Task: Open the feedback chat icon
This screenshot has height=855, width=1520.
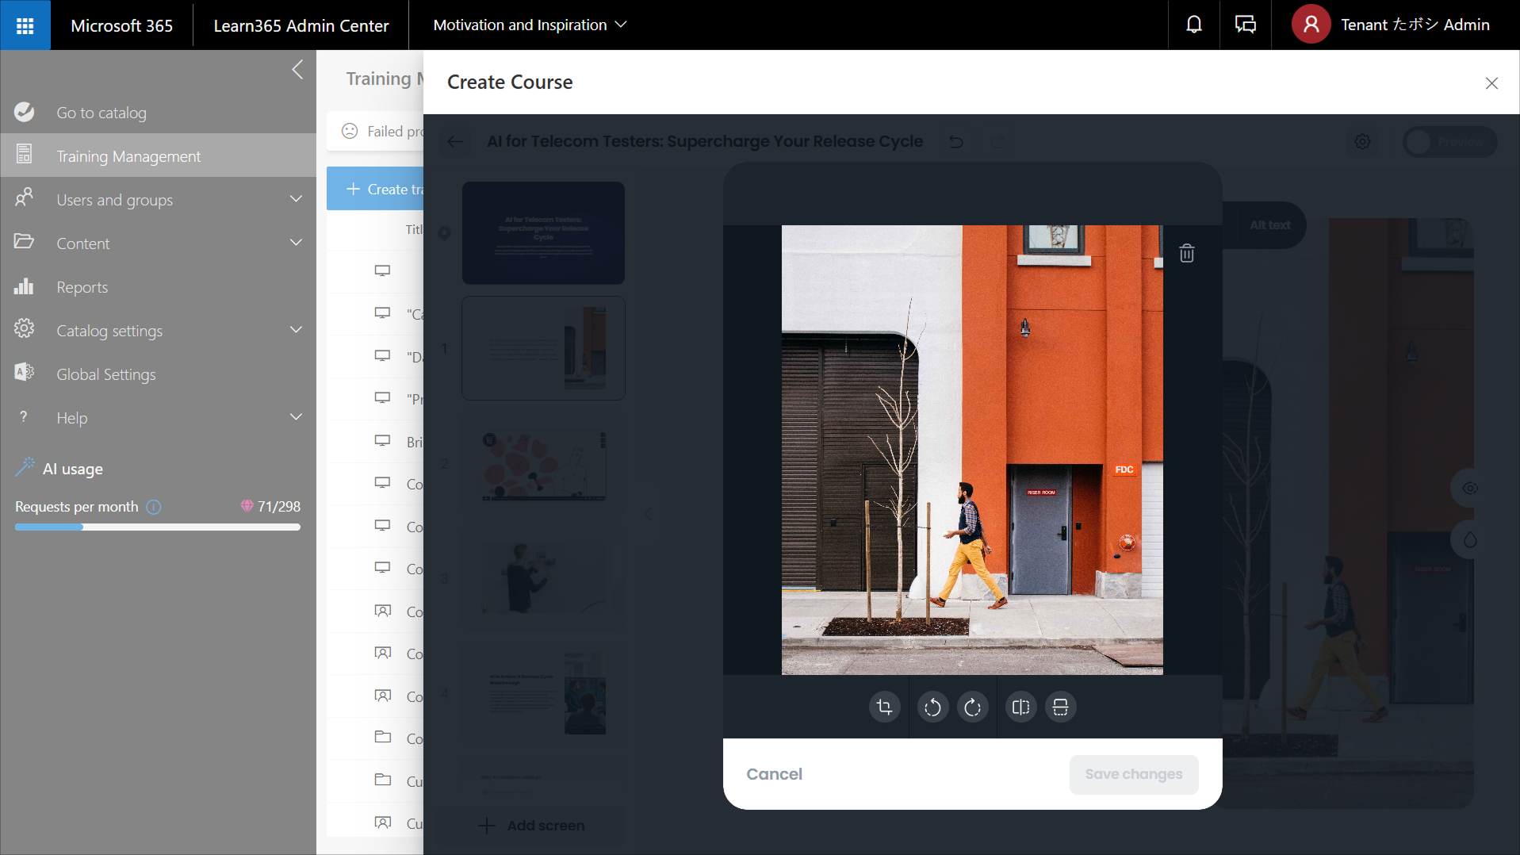Action: [1245, 25]
